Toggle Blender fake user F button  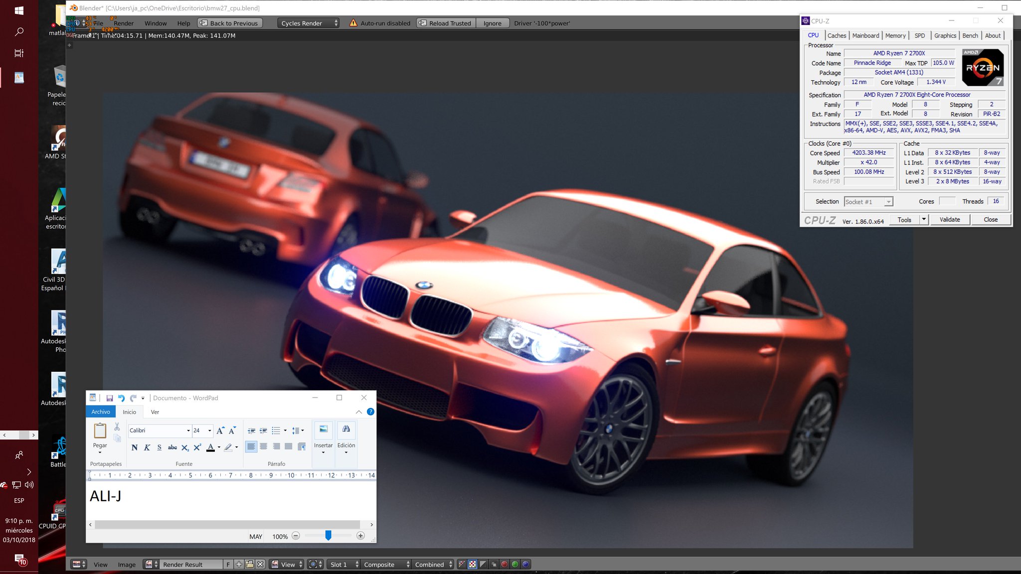click(x=228, y=565)
